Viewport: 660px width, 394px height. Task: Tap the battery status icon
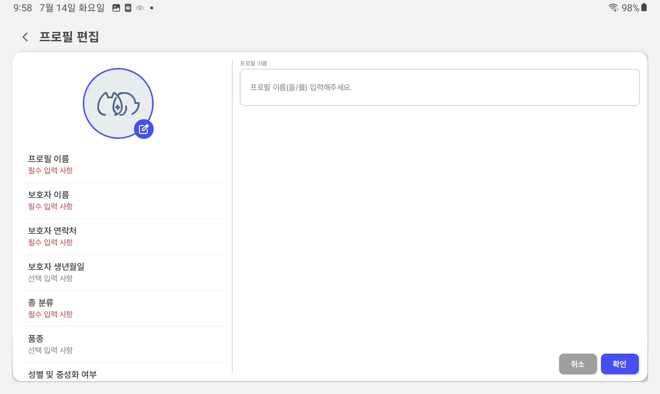[x=644, y=7]
